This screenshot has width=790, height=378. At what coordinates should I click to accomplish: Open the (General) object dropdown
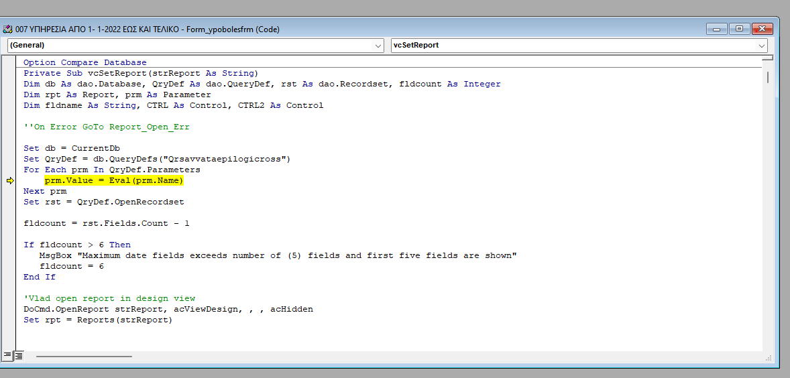(x=378, y=46)
